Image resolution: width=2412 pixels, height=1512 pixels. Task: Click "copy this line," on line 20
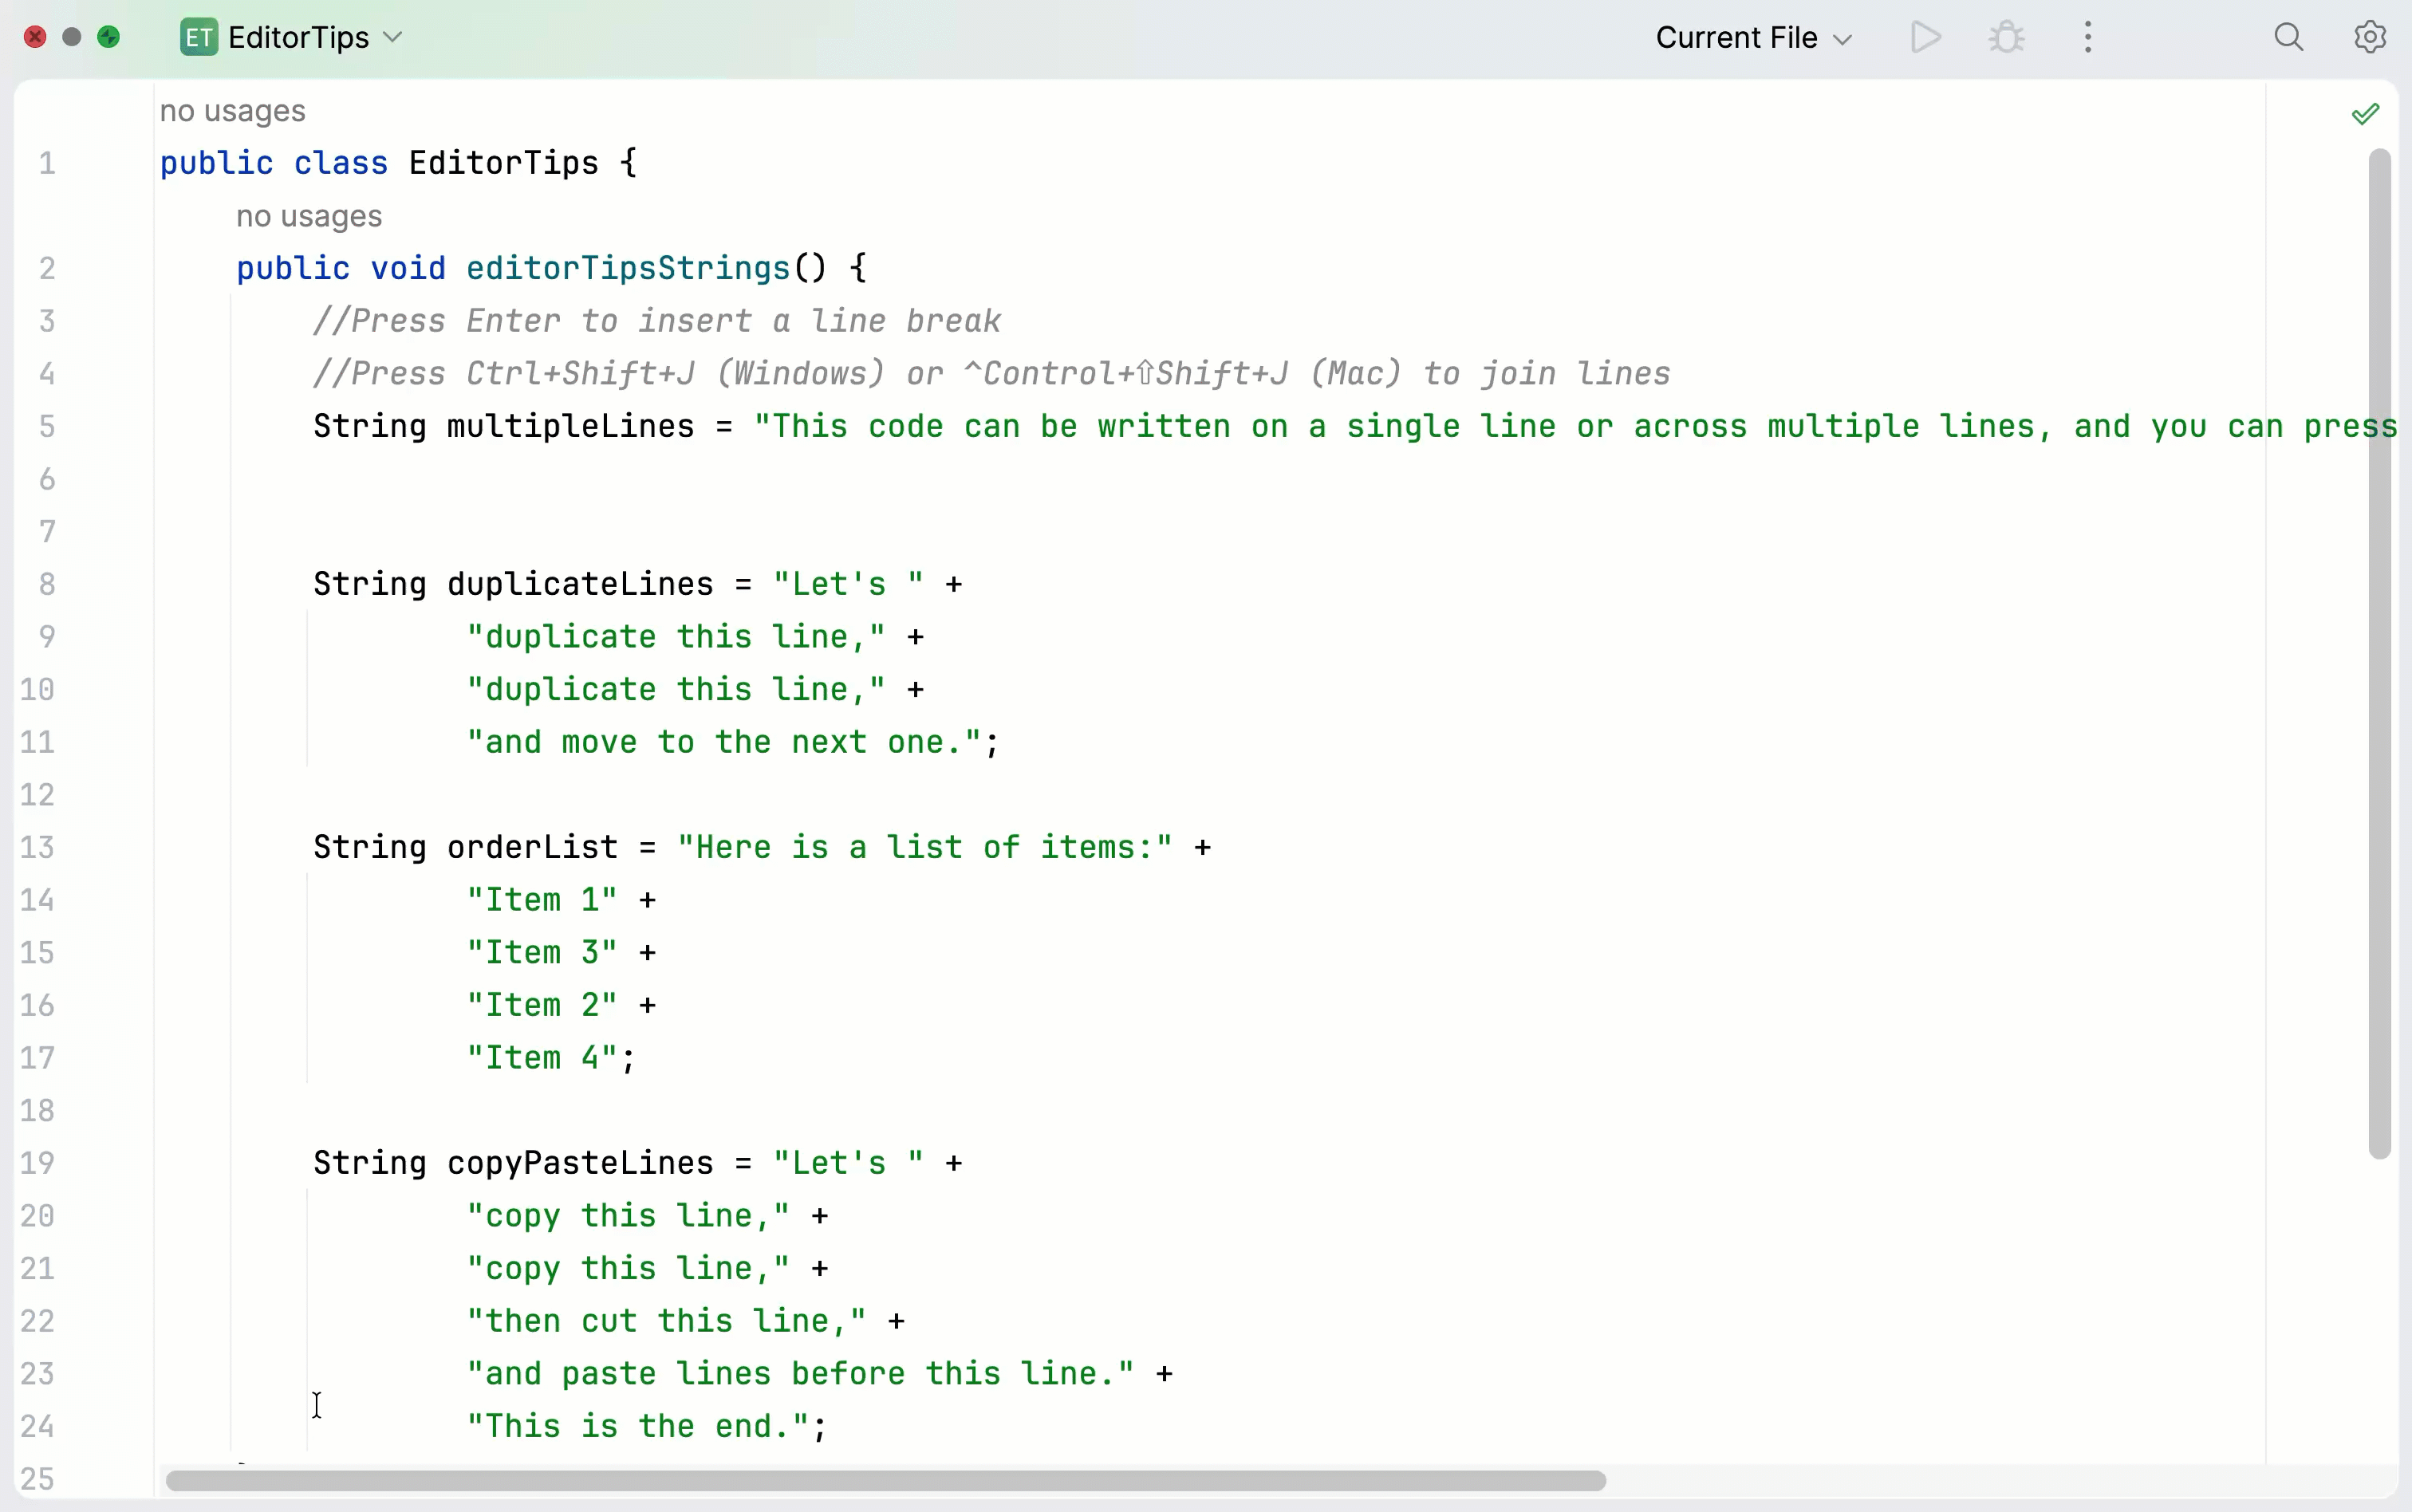628,1216
